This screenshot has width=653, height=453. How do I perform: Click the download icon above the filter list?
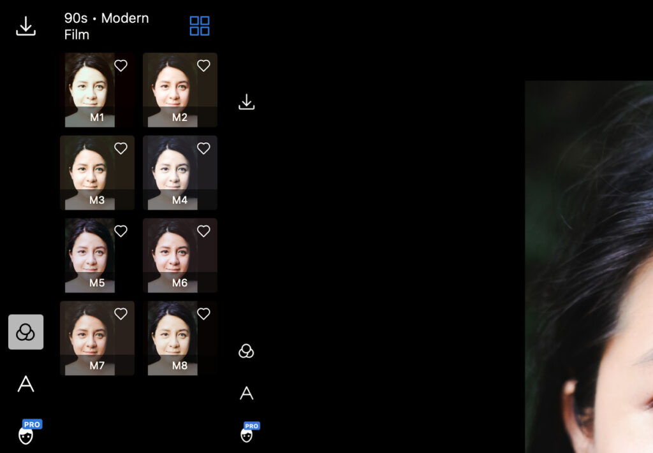(x=26, y=25)
